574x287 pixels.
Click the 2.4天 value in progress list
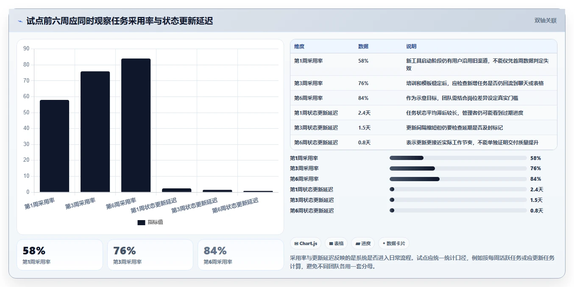click(x=537, y=189)
